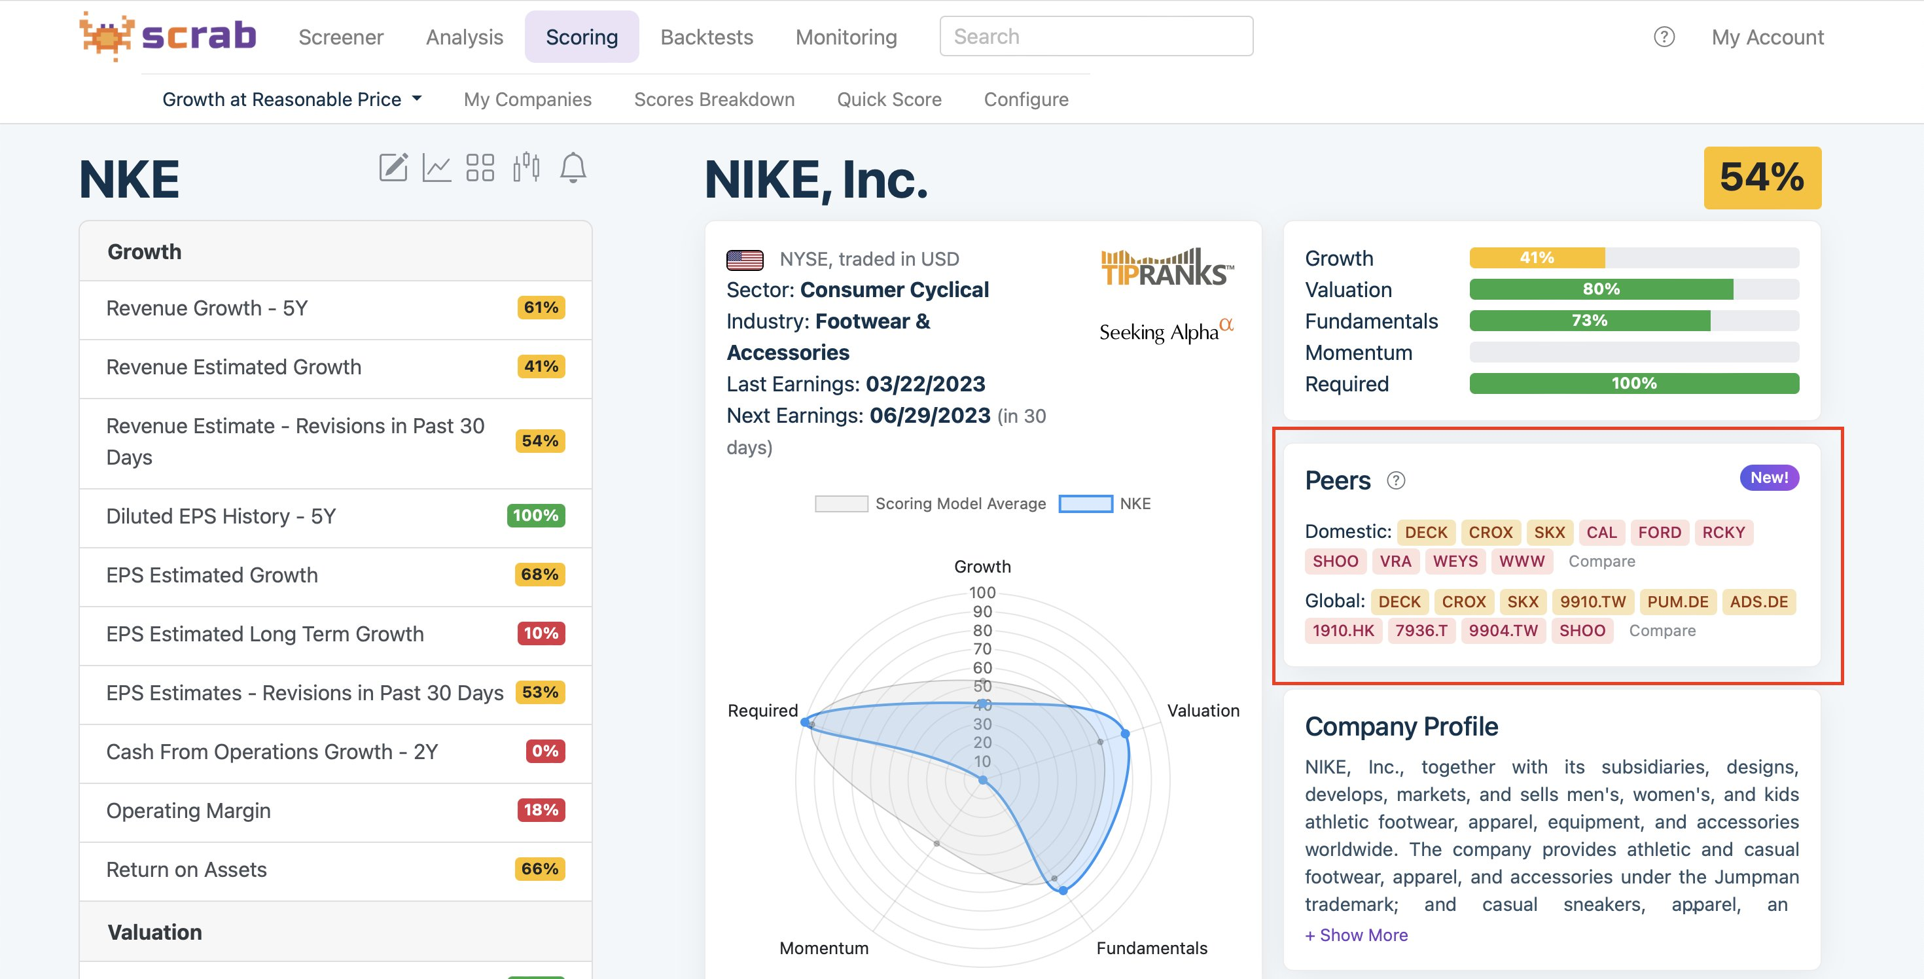Open the TipRanks logo link
Viewport: 1924px width, 979px height.
(x=1167, y=268)
